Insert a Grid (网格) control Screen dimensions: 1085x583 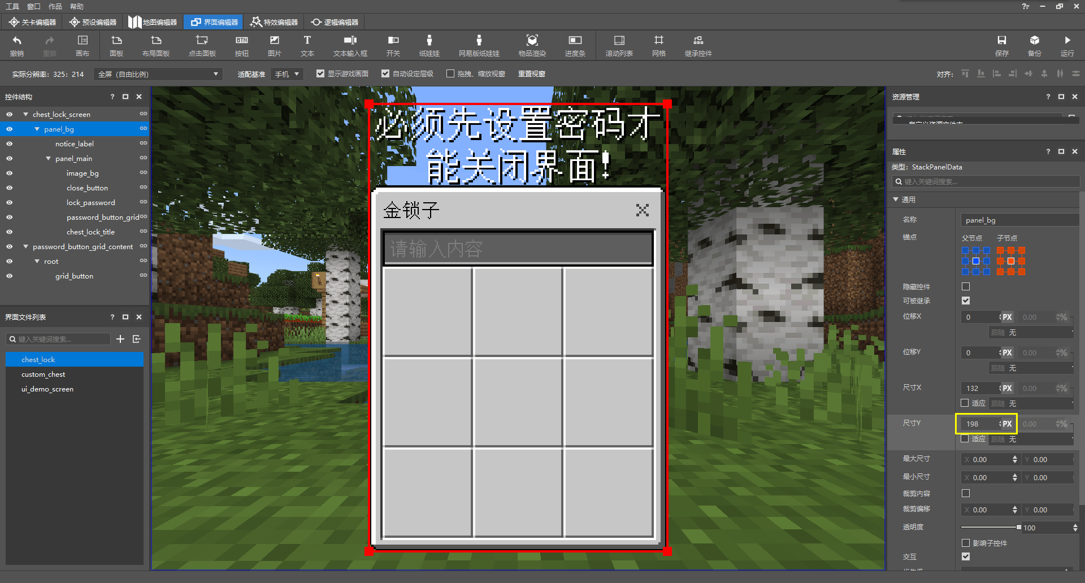[x=659, y=45]
